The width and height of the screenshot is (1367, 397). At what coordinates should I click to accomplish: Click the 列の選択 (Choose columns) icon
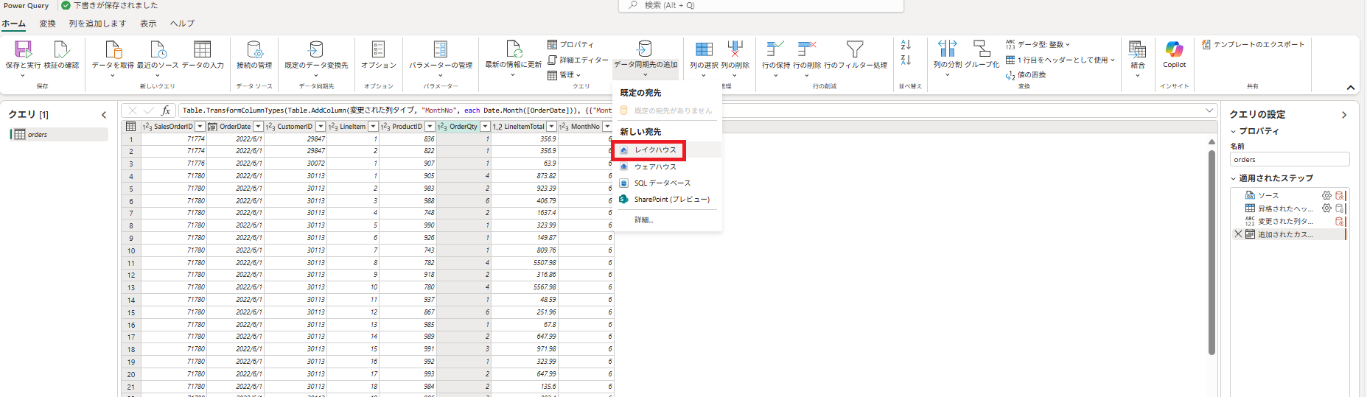(704, 49)
